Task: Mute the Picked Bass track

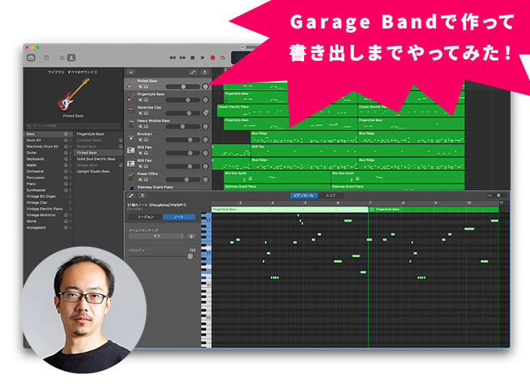Action: point(140,86)
